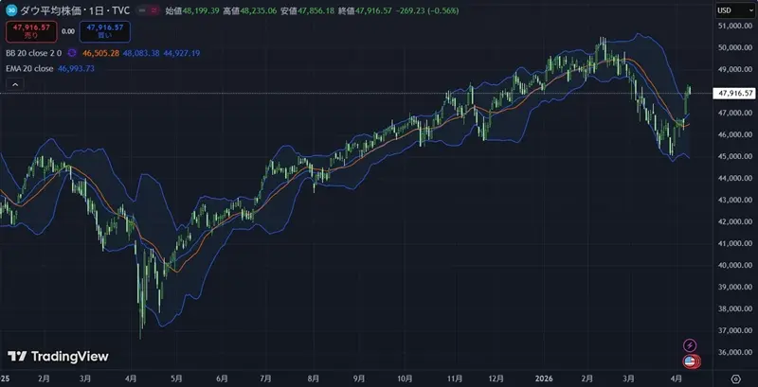
Task: Click the current price label 47,916.57 on axis
Action: pos(735,94)
